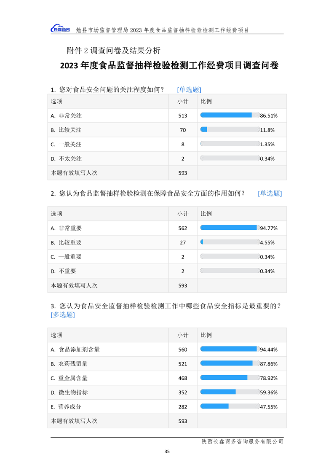Click the 营养成分 percentage bar
Screen dimensions: 334x473
tap(230, 406)
